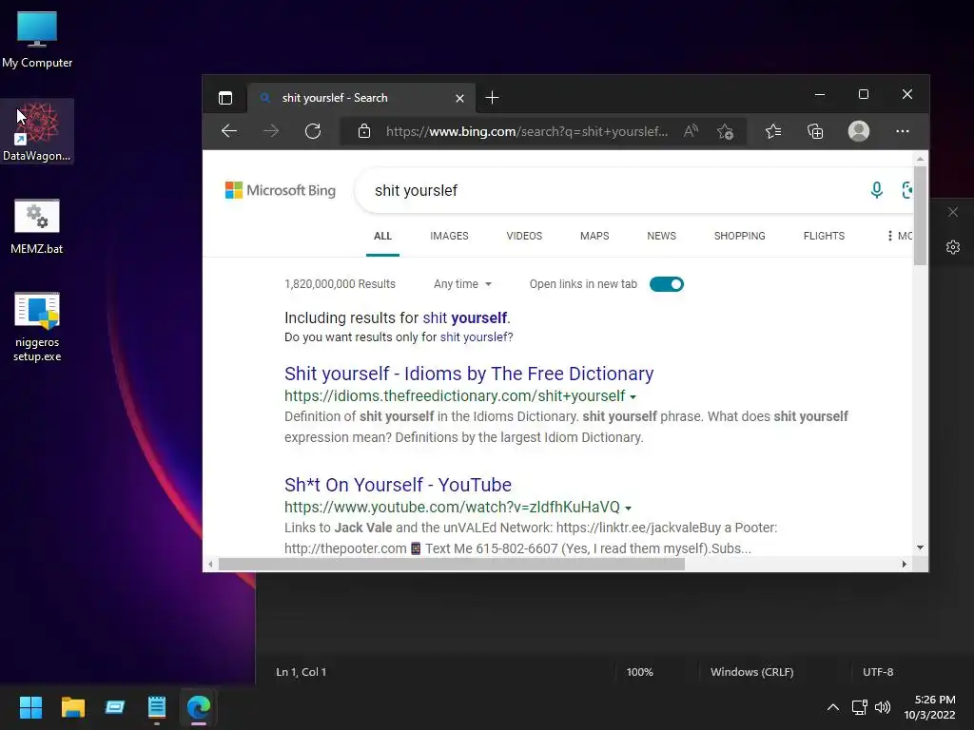Click the scroll down arrow in Edge
This screenshot has width=974, height=730.
(x=920, y=547)
